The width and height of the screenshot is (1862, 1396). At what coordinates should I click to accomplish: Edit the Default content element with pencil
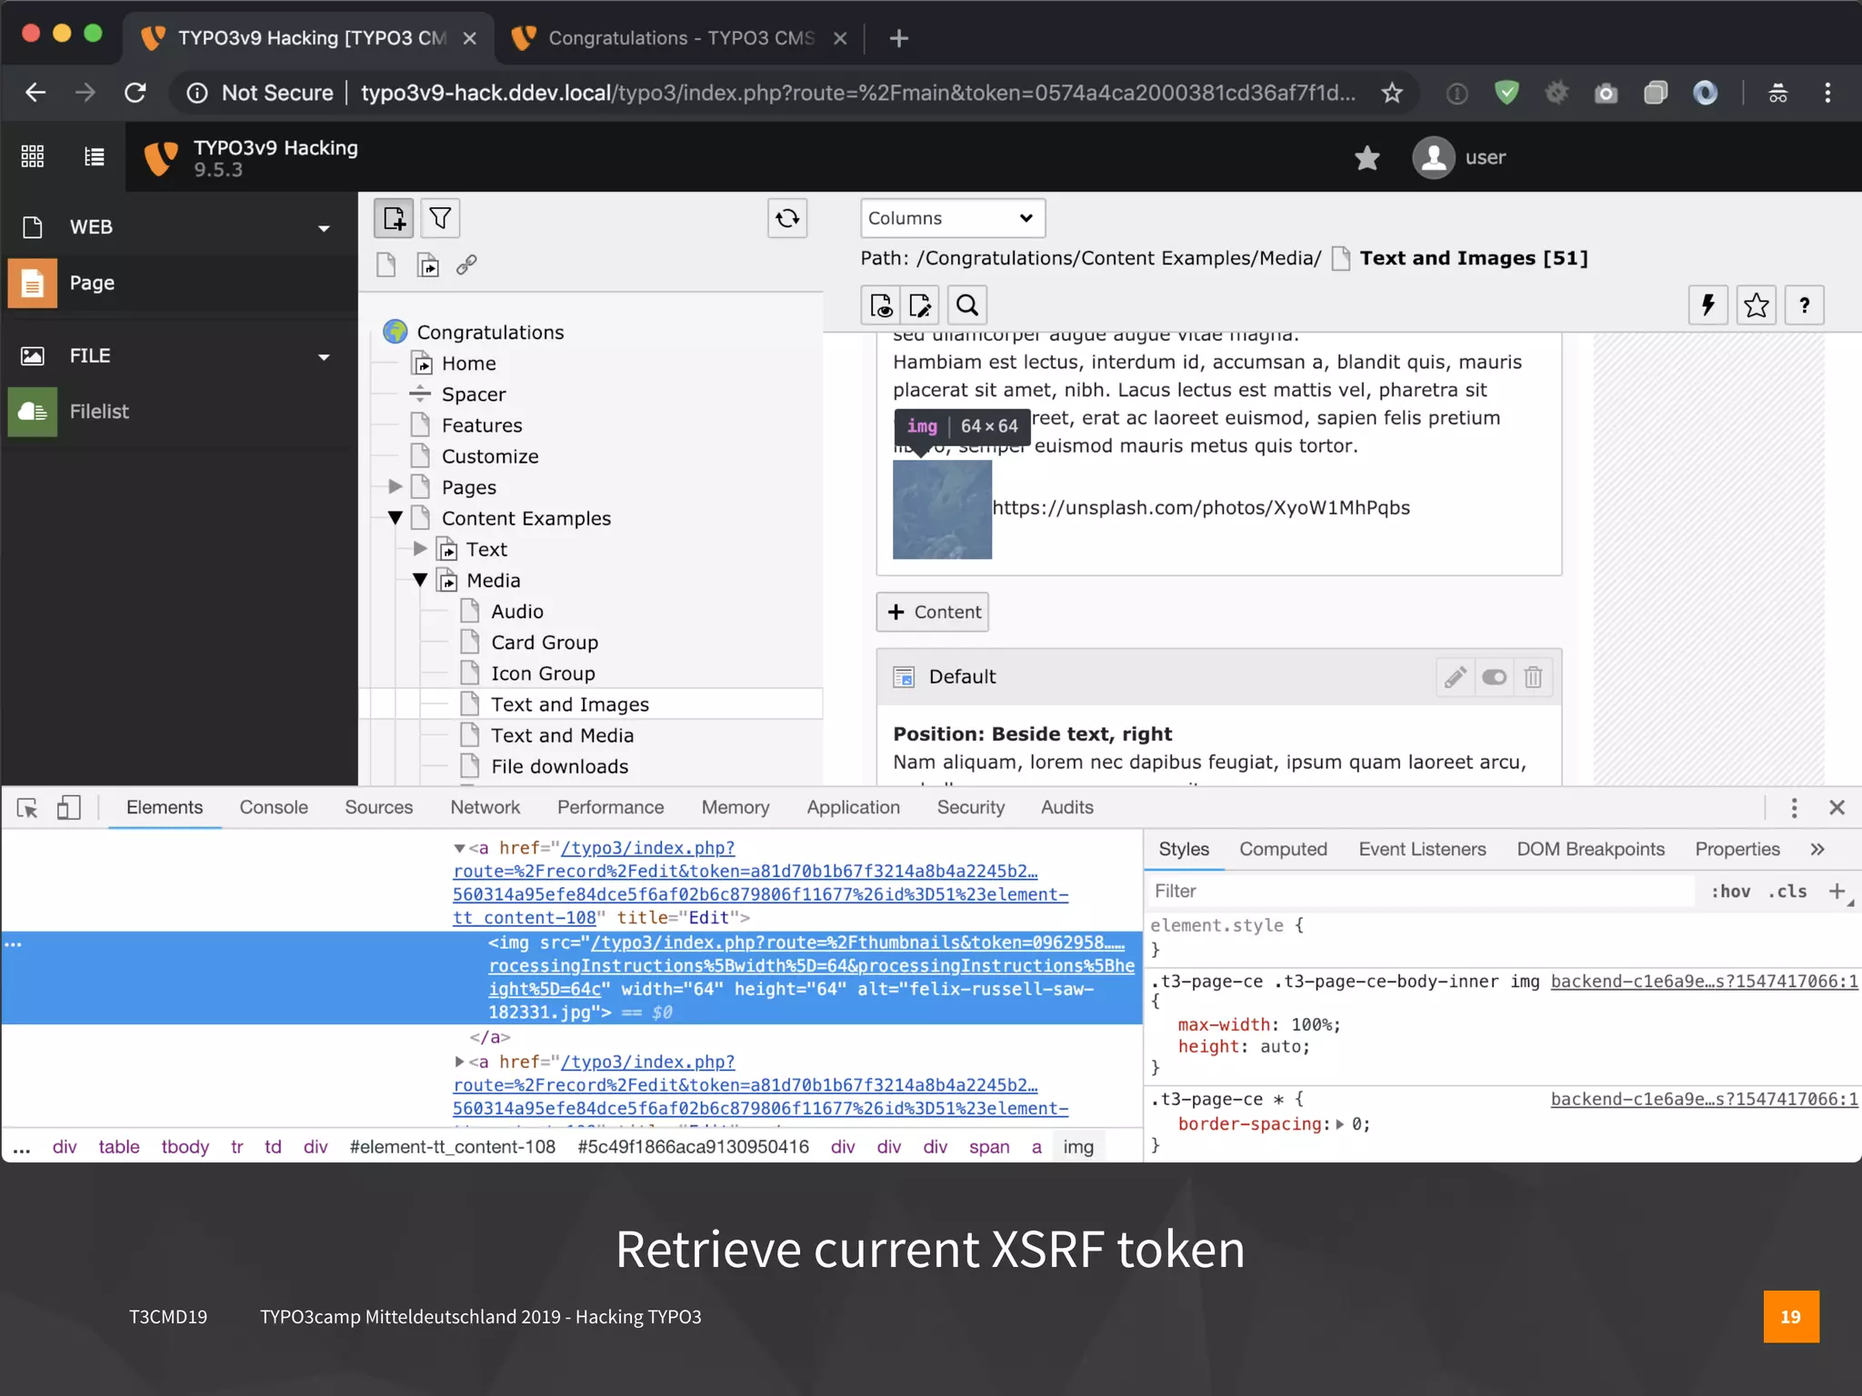[x=1456, y=677]
